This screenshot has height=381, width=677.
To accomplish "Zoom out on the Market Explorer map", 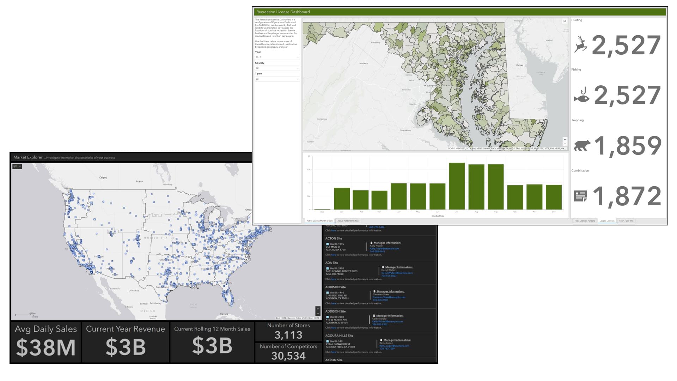I will click(x=318, y=313).
